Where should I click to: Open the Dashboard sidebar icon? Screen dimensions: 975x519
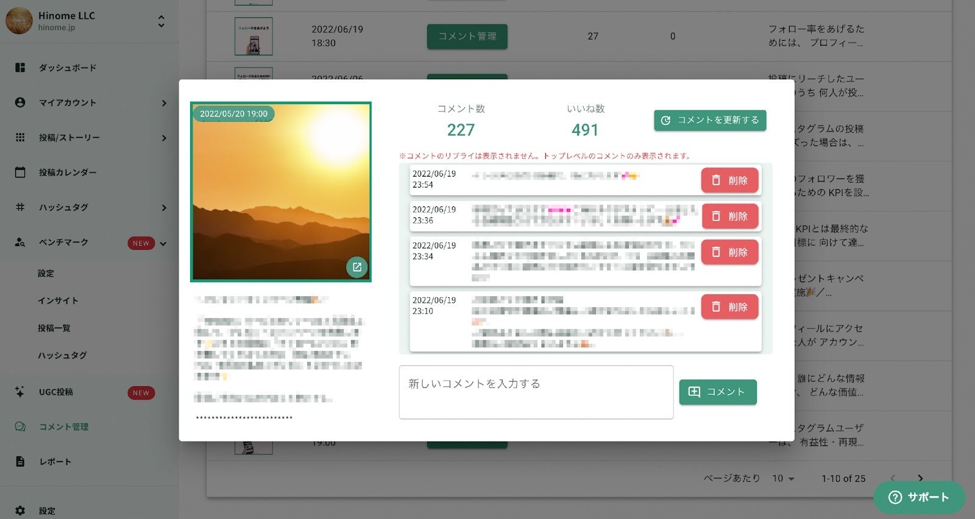(x=20, y=68)
